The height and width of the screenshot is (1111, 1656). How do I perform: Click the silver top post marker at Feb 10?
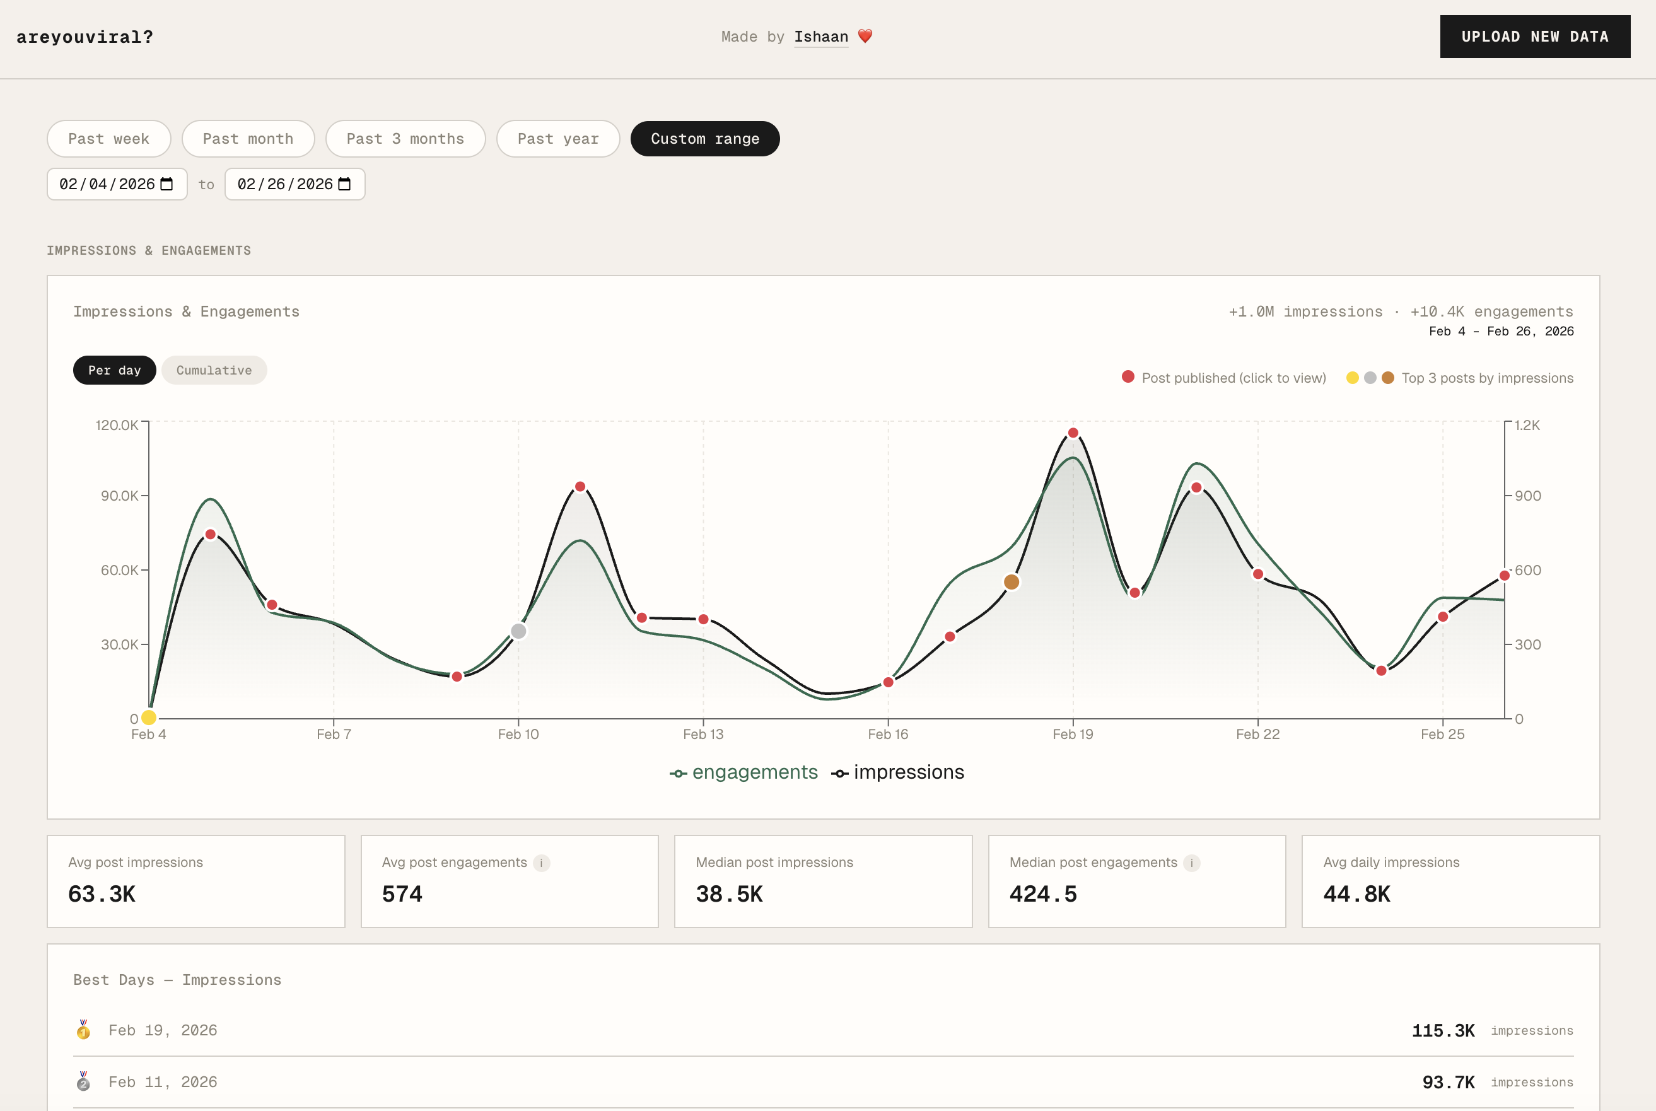point(519,631)
